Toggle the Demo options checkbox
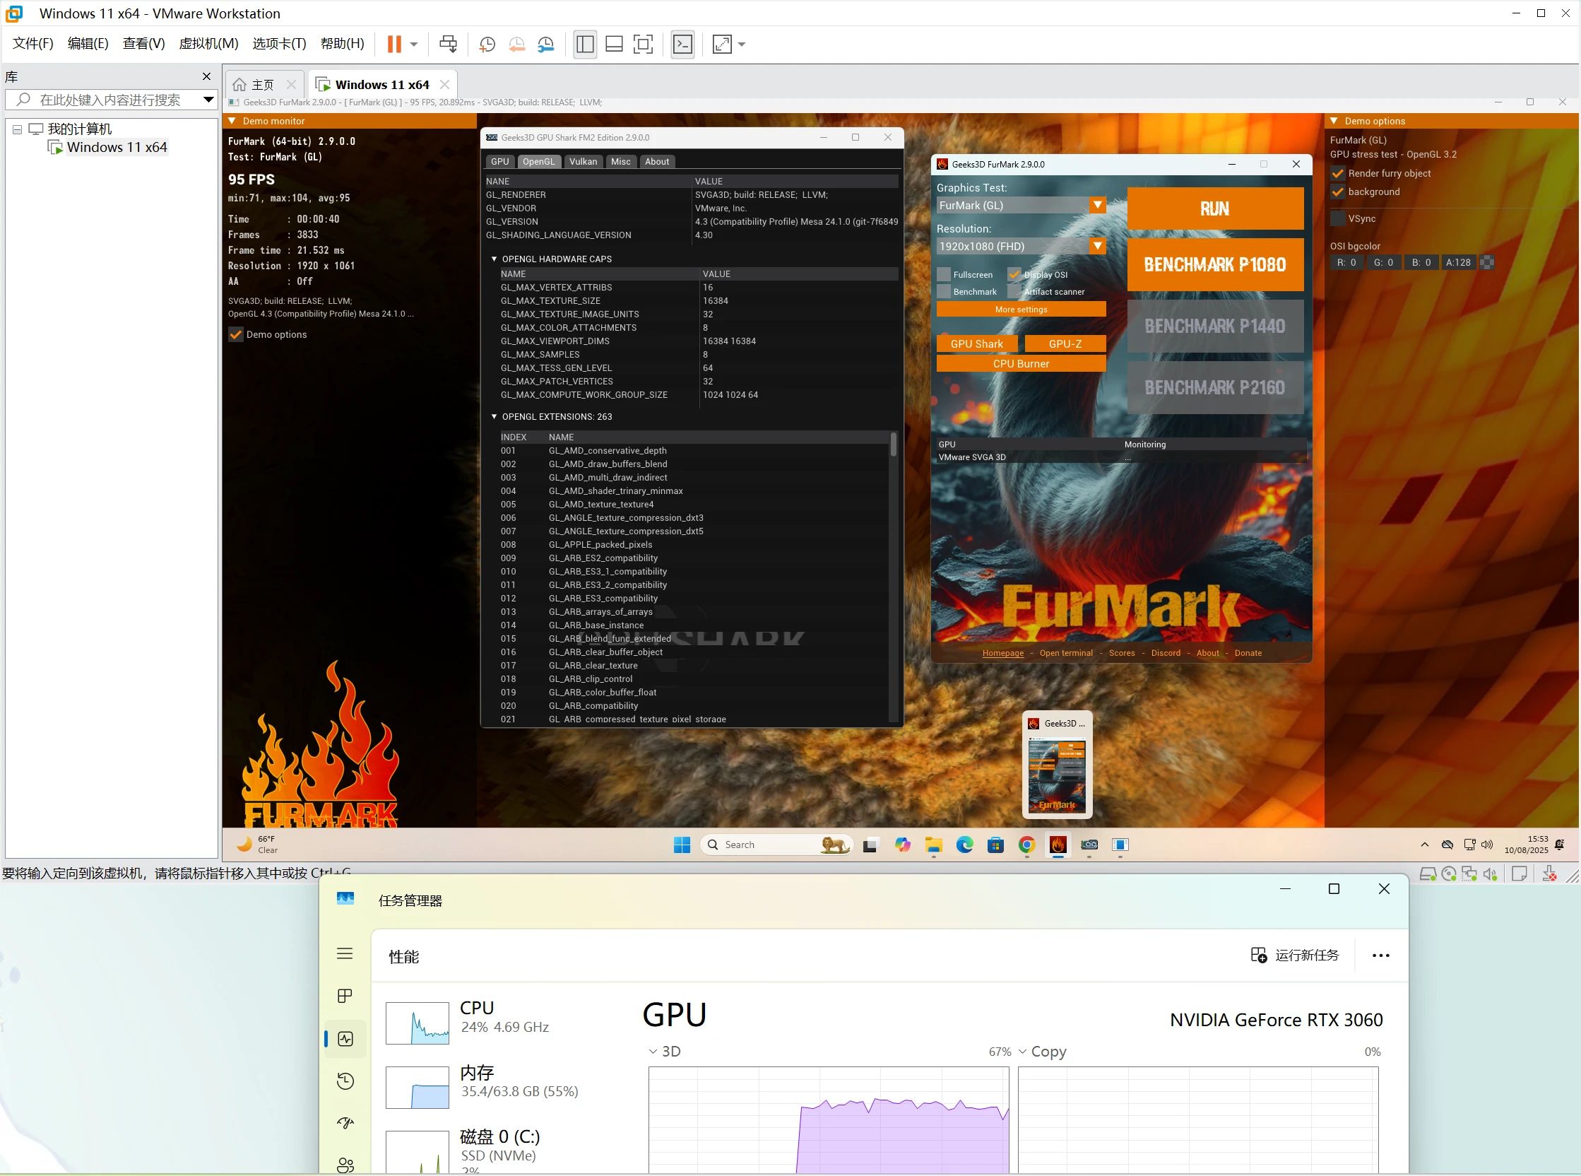Image resolution: width=1581 pixels, height=1176 pixels. [235, 334]
